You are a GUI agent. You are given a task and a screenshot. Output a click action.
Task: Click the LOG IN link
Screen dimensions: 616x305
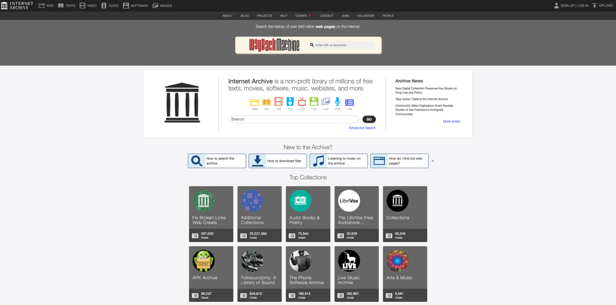coord(582,5)
